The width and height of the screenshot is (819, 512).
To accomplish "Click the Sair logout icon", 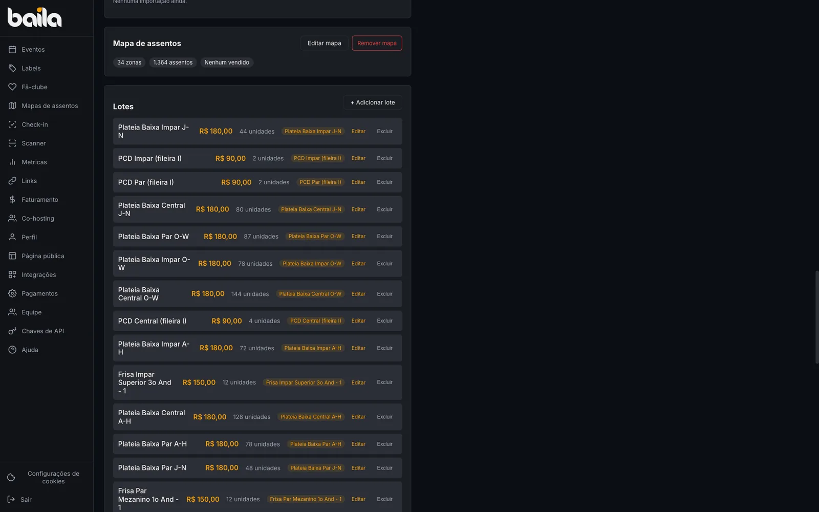I will tap(11, 499).
